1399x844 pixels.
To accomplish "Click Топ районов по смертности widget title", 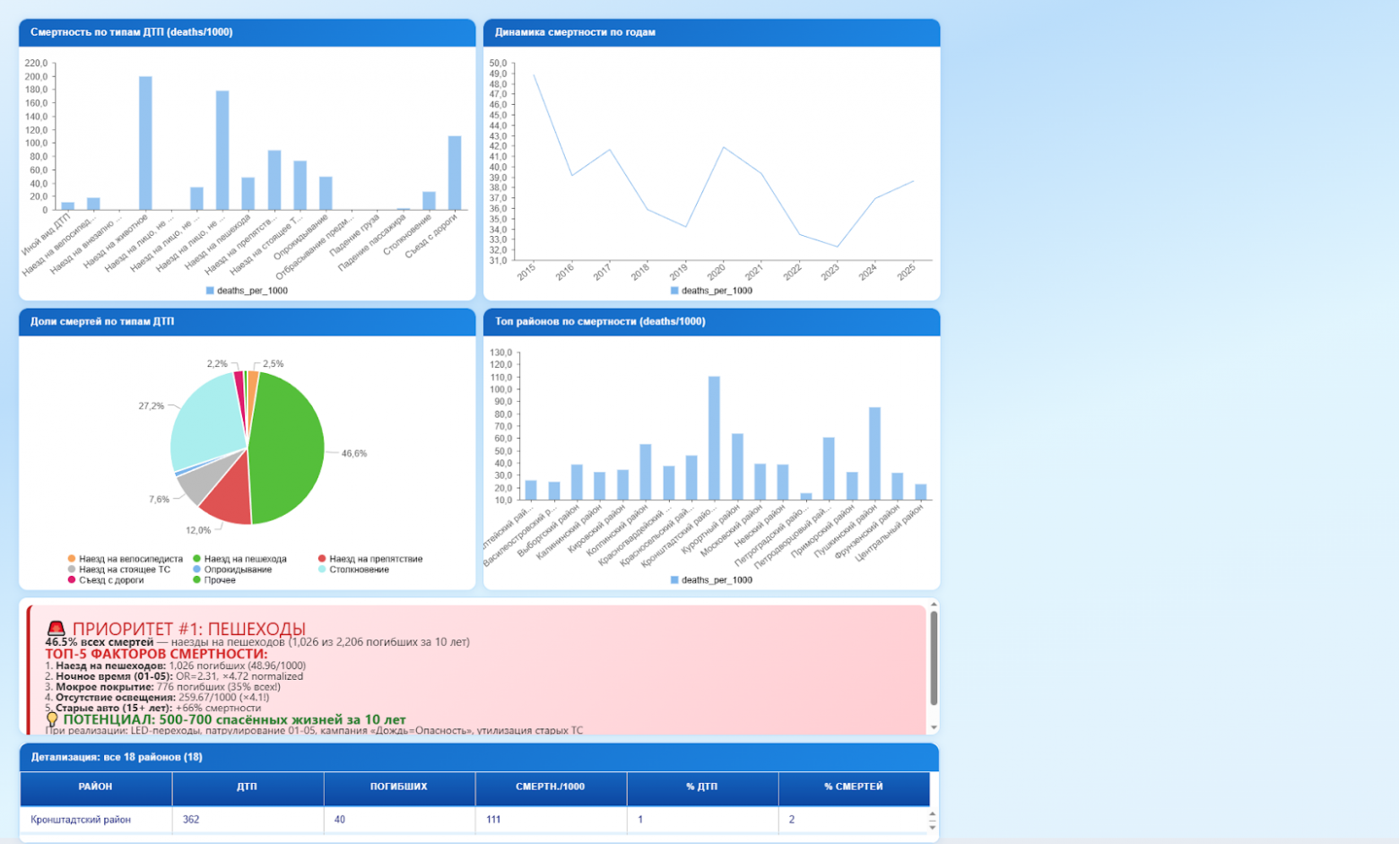I will click(x=600, y=321).
